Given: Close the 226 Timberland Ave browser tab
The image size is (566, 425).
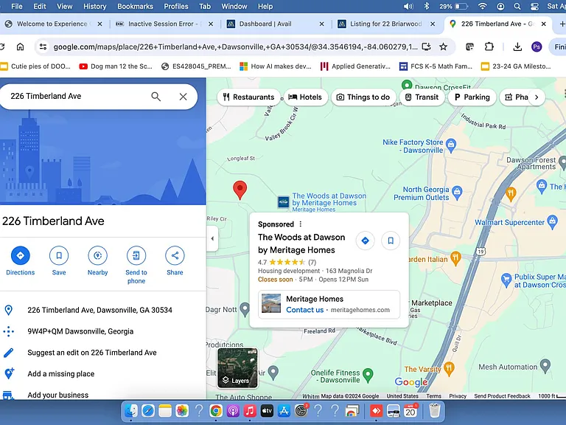Looking at the screenshot, I should 544,24.
